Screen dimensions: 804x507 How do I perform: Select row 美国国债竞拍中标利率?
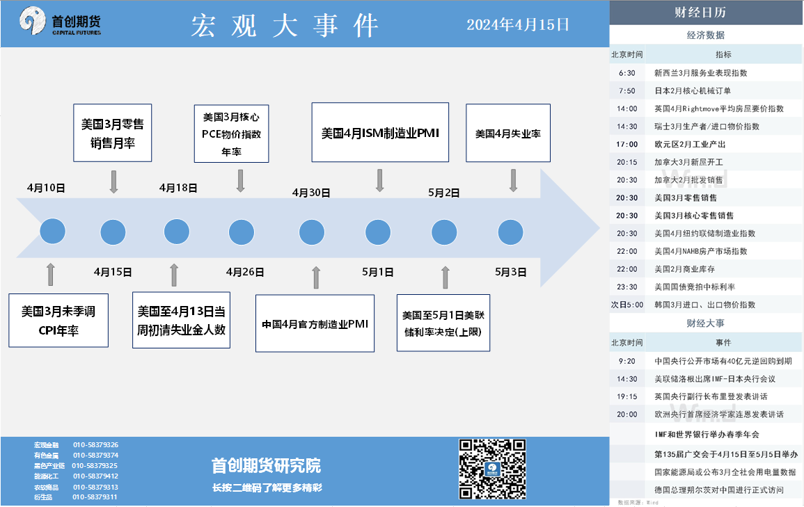[706, 287]
